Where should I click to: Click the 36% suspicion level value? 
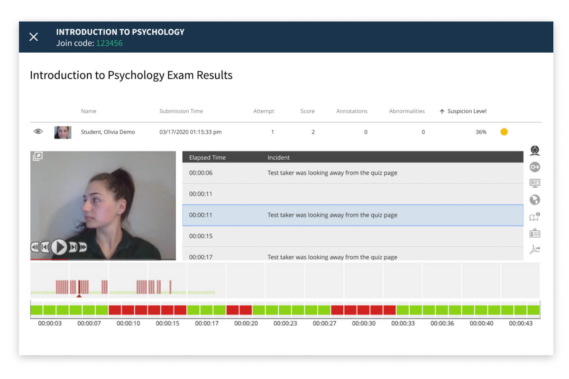tap(481, 132)
